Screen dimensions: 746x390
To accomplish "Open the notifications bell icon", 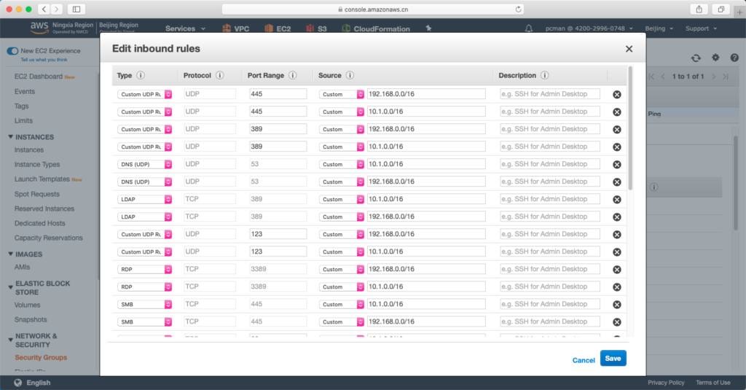I will point(529,28).
